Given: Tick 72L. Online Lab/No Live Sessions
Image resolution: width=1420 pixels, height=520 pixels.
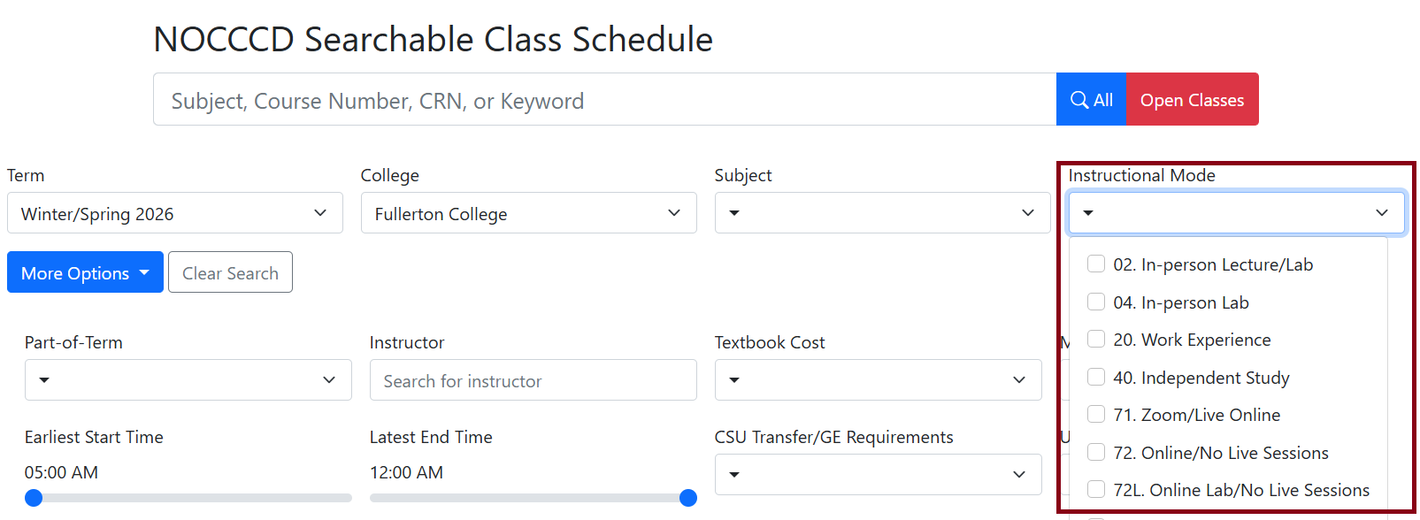Looking at the screenshot, I should [1096, 490].
